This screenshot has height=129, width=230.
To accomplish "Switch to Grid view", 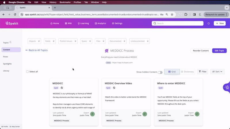I will coord(172,72).
